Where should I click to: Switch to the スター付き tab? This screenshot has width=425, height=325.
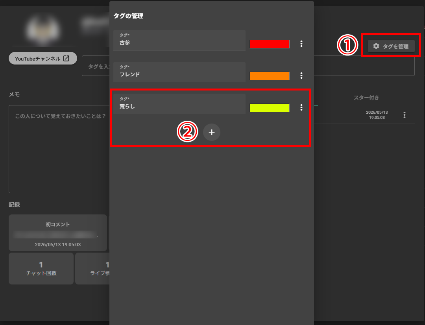point(366,98)
